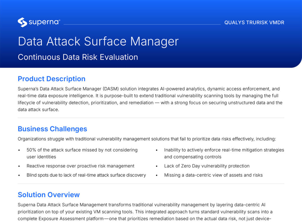Click the QUALYS TRURISK VMDR label
The height and width of the screenshot is (223, 302).
click(x=254, y=22)
